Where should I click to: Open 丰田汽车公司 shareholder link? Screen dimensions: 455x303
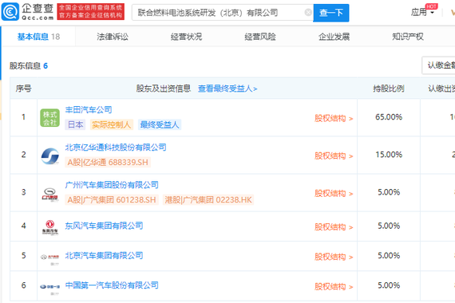click(x=89, y=109)
